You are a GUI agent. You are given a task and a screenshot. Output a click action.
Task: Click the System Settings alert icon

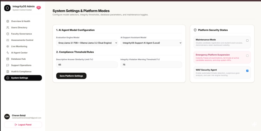pyautogui.click(x=8, y=78)
